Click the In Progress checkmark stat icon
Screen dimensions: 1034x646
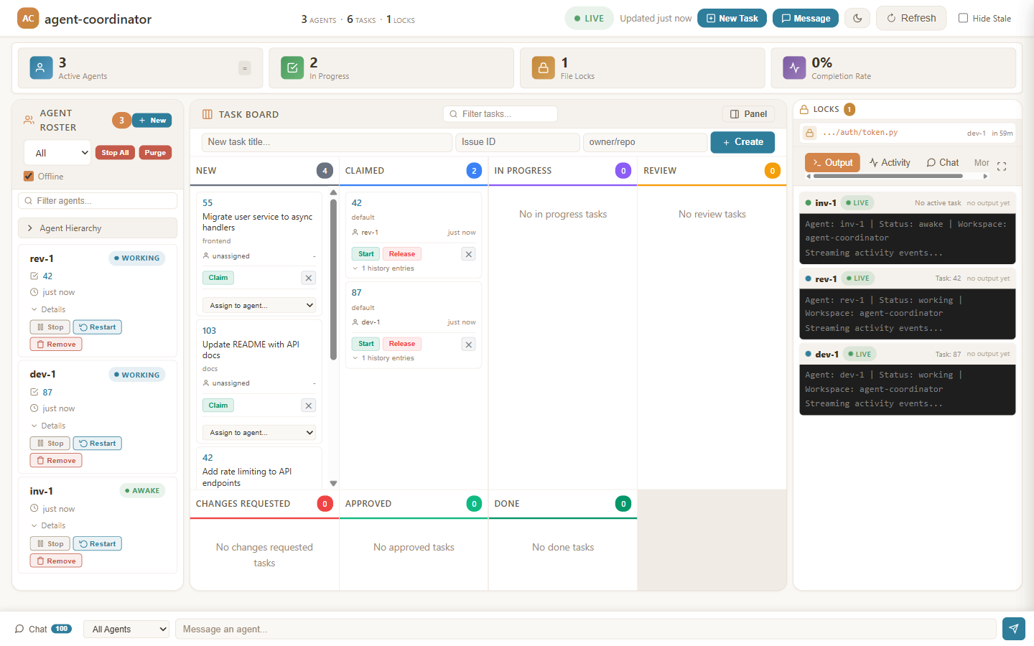(292, 68)
